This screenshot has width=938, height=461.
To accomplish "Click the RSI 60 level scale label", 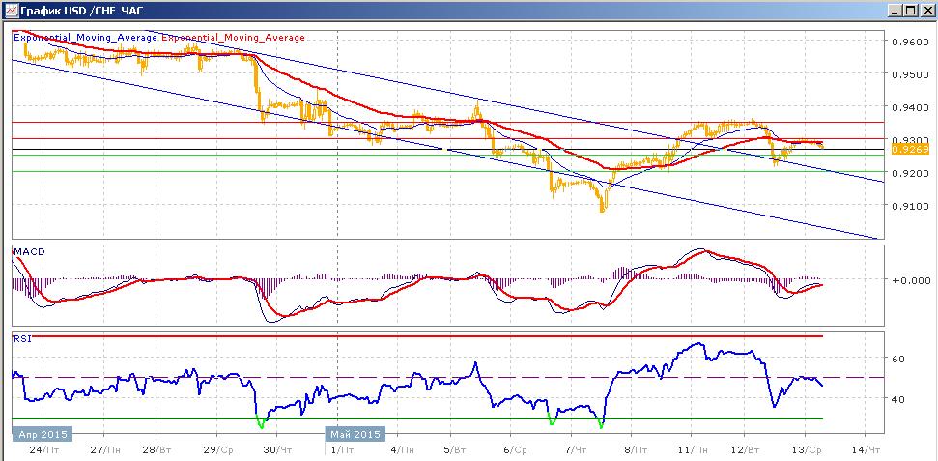I will point(898,359).
